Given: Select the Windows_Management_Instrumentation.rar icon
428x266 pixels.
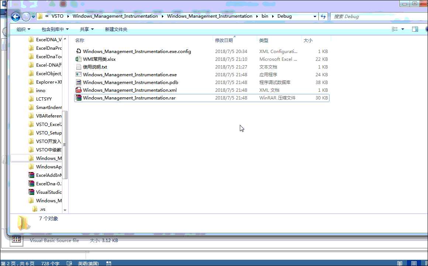Looking at the screenshot, I should coord(79,98).
